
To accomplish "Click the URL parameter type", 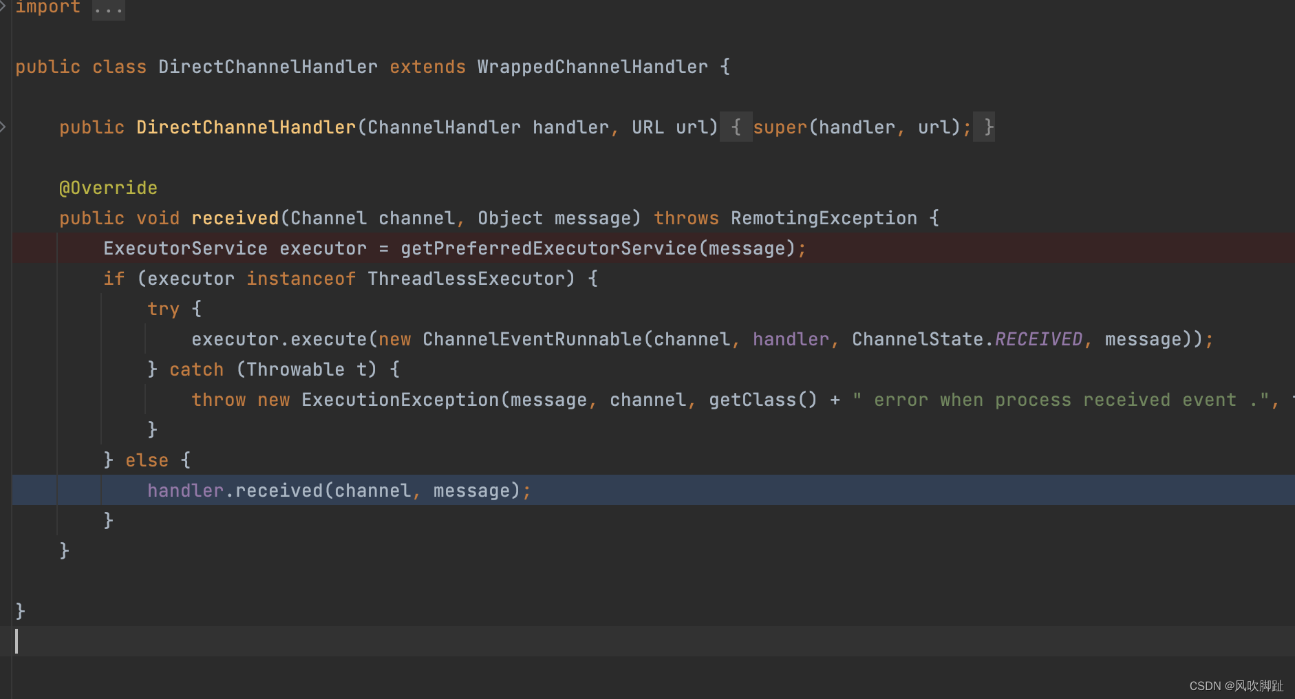I will (x=647, y=127).
